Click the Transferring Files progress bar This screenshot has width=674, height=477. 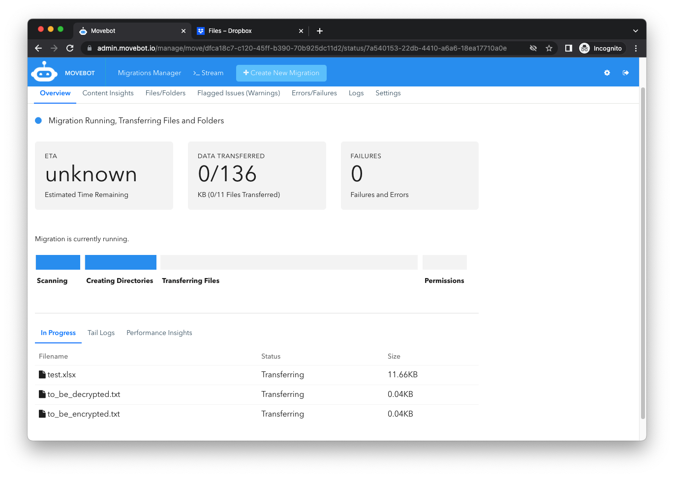click(x=289, y=262)
